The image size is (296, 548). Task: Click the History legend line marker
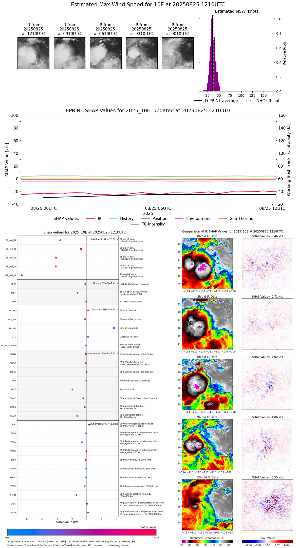(113, 218)
